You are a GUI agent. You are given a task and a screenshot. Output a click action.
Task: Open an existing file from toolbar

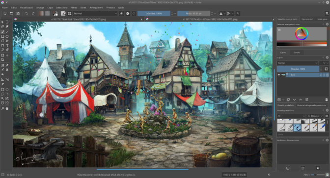point(12,13)
